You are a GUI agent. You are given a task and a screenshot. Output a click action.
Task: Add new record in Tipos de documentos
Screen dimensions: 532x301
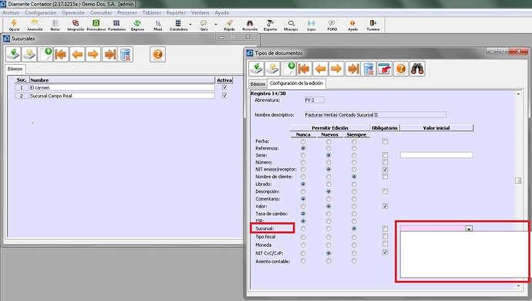pyautogui.click(x=288, y=69)
